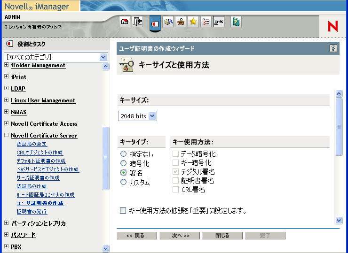Click the Exit door icon
Image resolution: width=348 pixels, height=253 pixels.
(137, 22)
